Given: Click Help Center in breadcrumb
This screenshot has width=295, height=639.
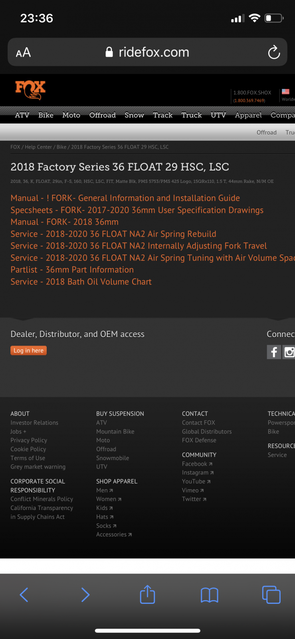Looking at the screenshot, I should pos(38,147).
